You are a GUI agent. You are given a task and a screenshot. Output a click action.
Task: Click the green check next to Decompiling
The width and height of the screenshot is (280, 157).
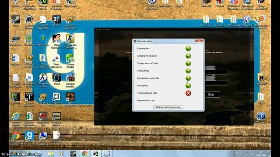[188, 86]
